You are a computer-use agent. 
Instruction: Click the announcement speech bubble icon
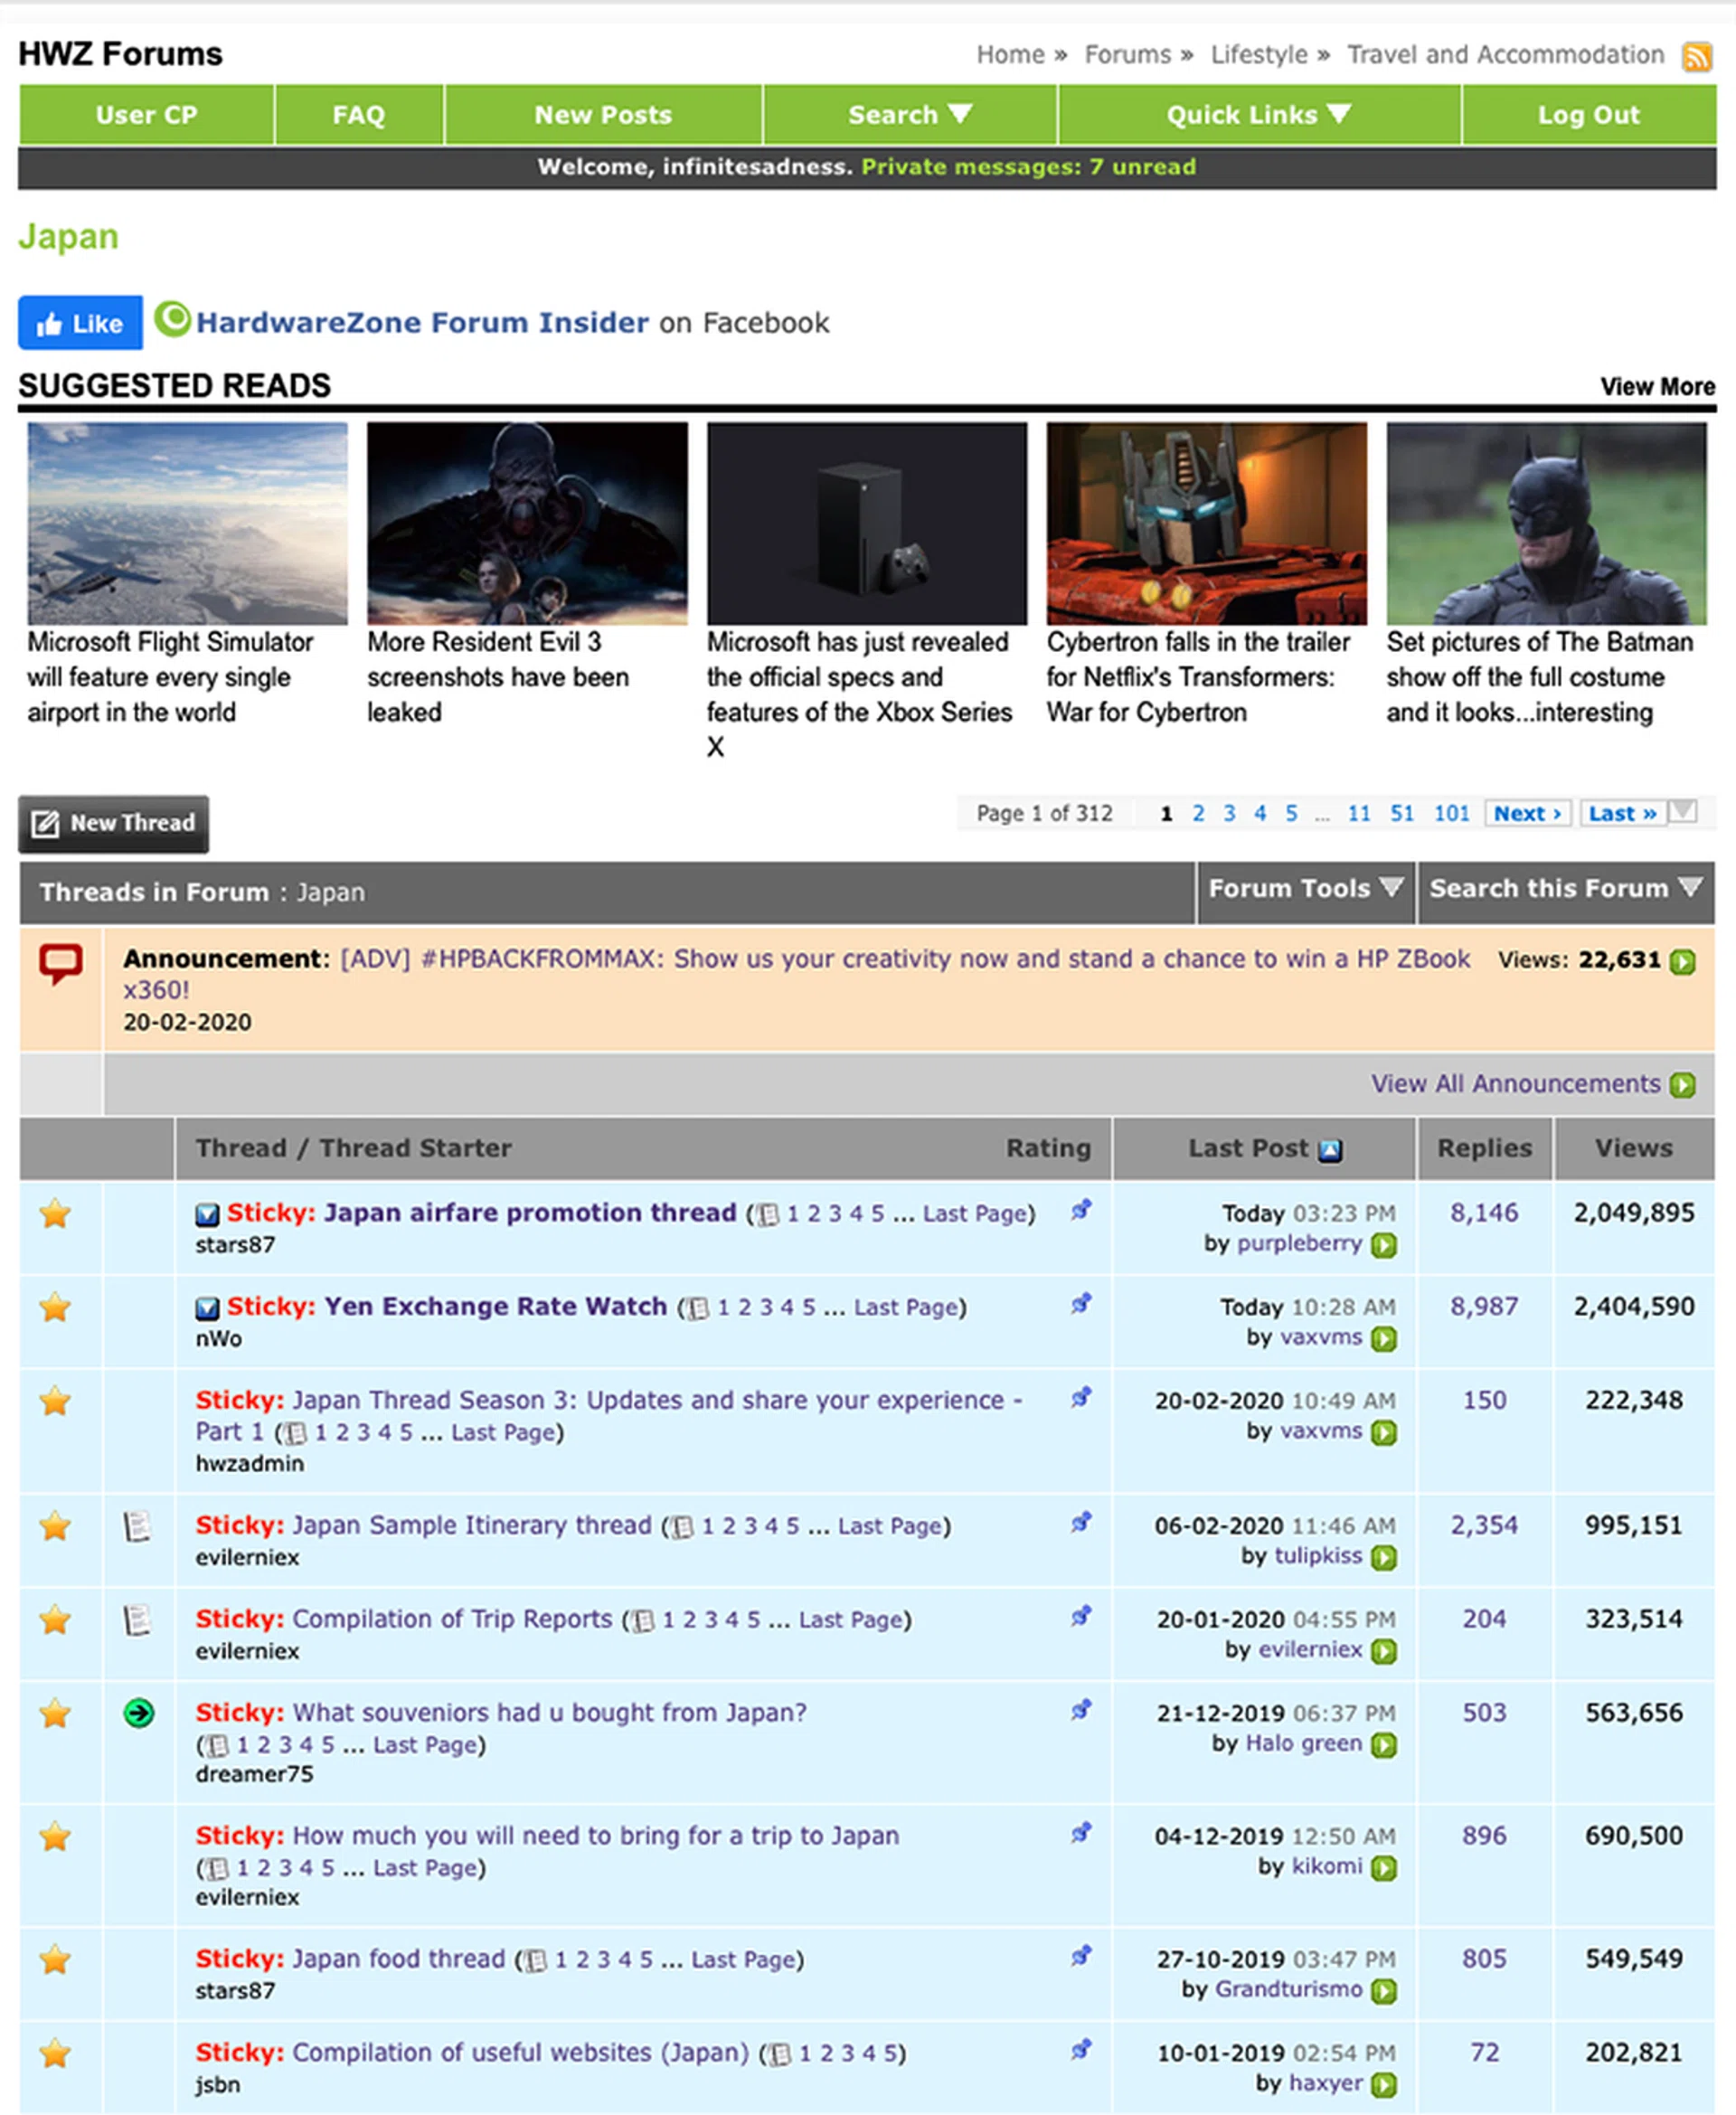click(x=60, y=962)
